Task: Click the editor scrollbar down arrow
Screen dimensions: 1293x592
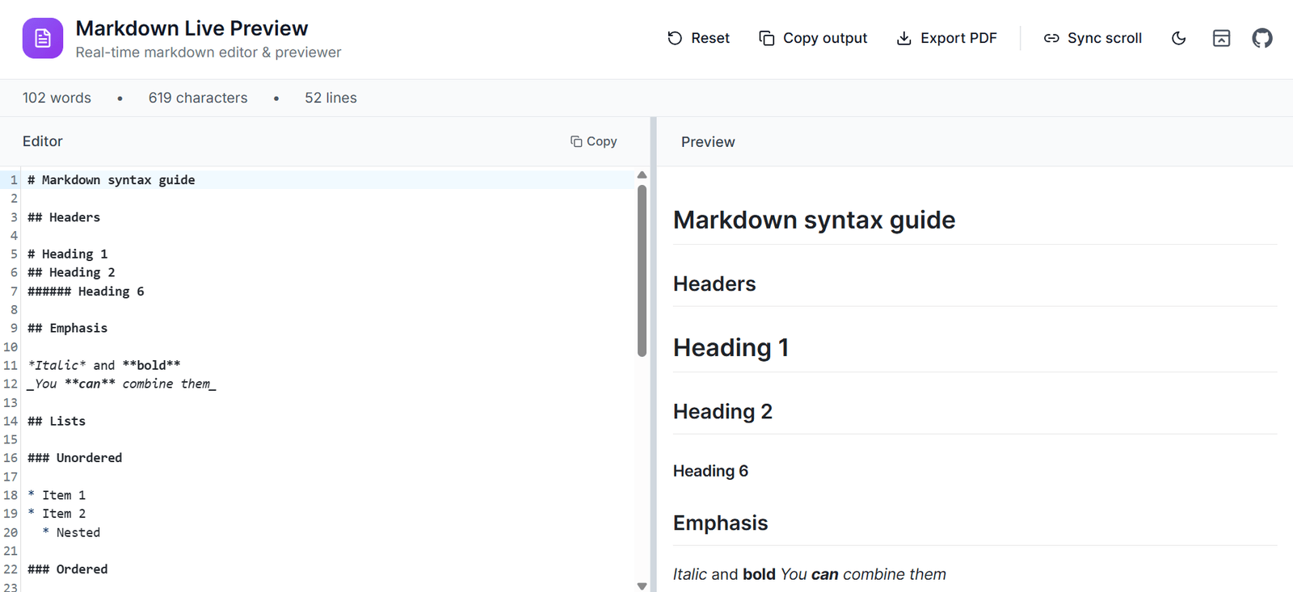Action: tap(642, 586)
